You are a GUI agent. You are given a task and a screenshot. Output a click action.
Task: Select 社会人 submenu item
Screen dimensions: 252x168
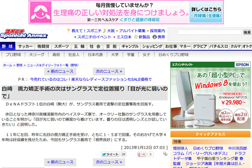point(74,55)
